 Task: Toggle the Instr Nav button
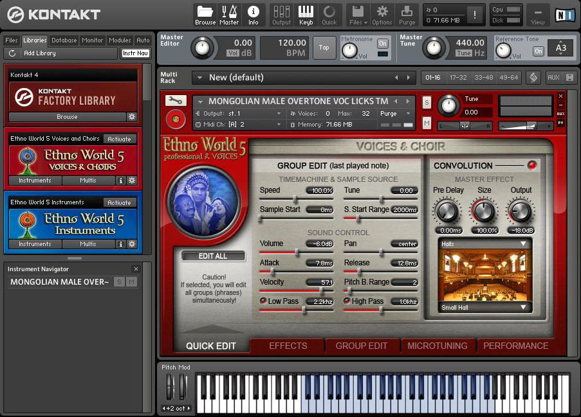pos(136,53)
